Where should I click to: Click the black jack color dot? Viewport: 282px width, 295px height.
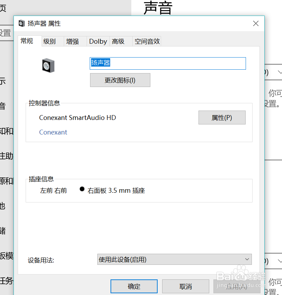point(82,189)
